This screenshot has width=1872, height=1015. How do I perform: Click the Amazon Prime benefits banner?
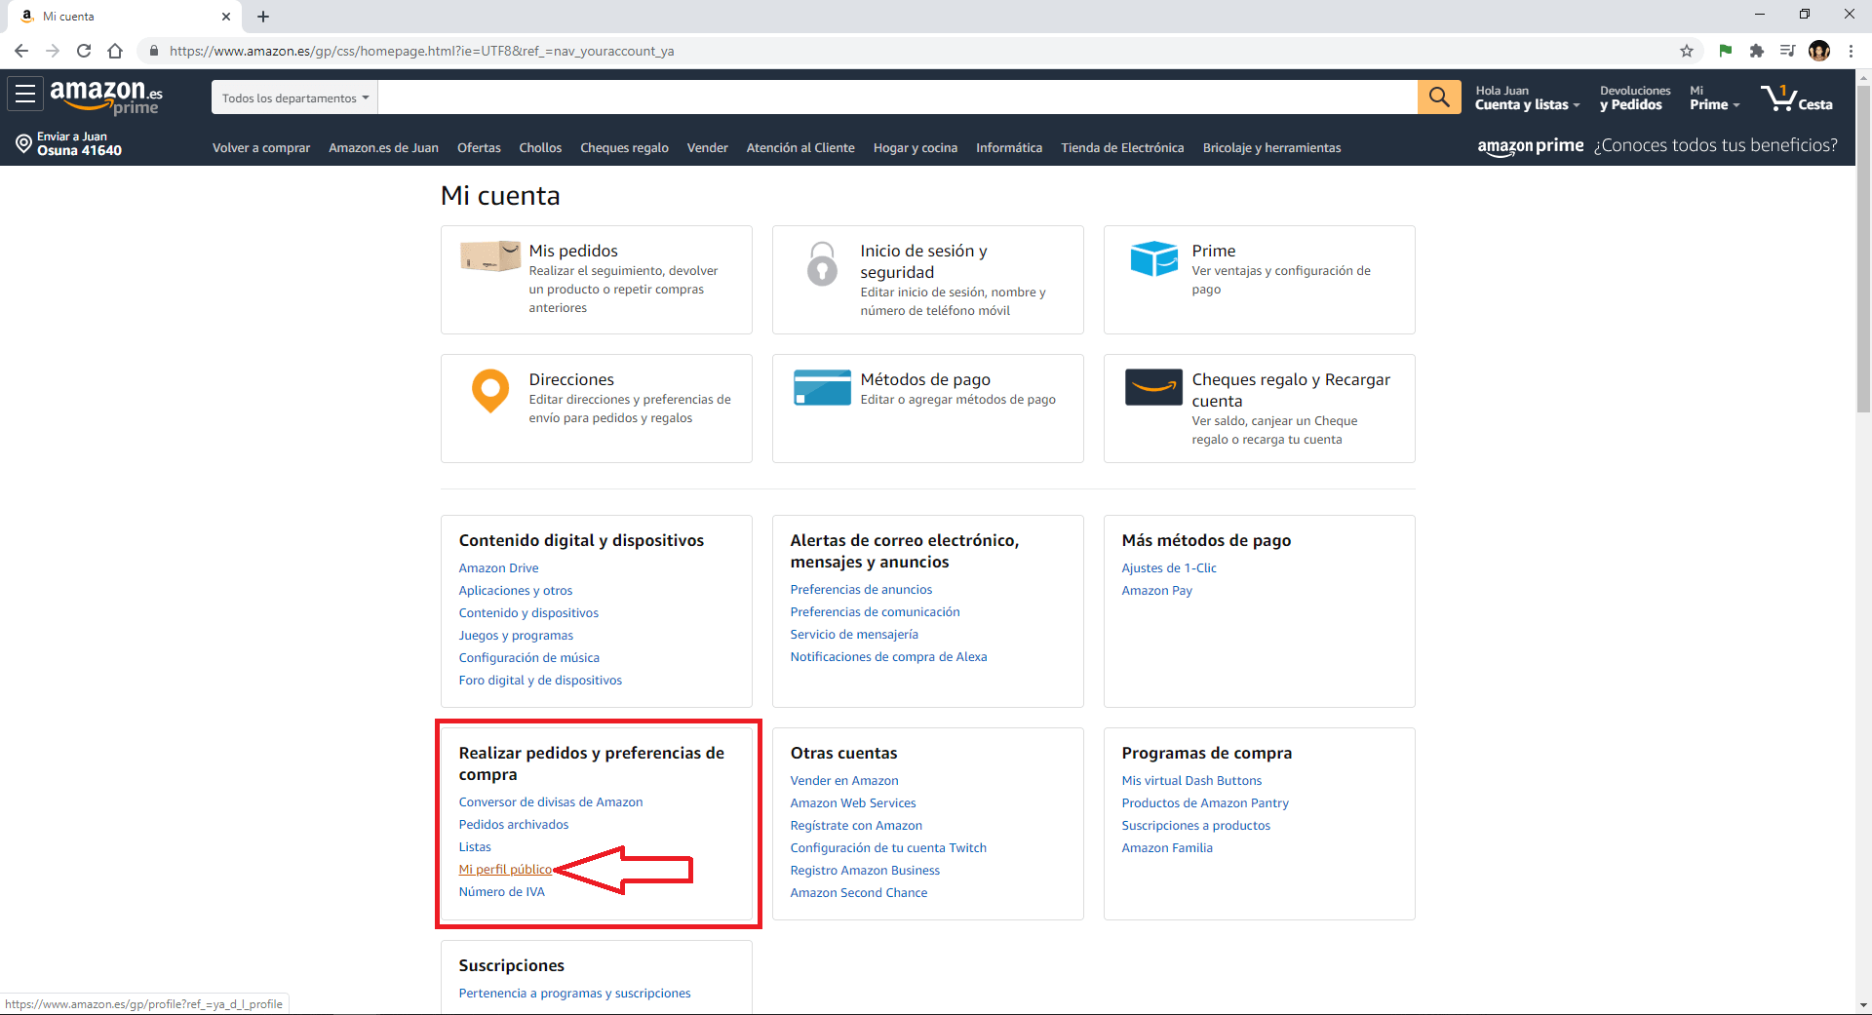[1657, 145]
